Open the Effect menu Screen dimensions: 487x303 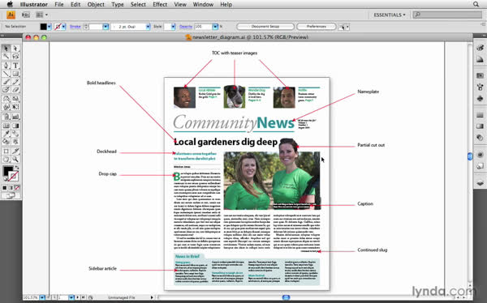click(160, 4)
